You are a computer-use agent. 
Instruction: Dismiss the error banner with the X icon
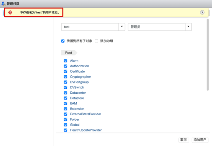pyautogui.click(x=202, y=12)
